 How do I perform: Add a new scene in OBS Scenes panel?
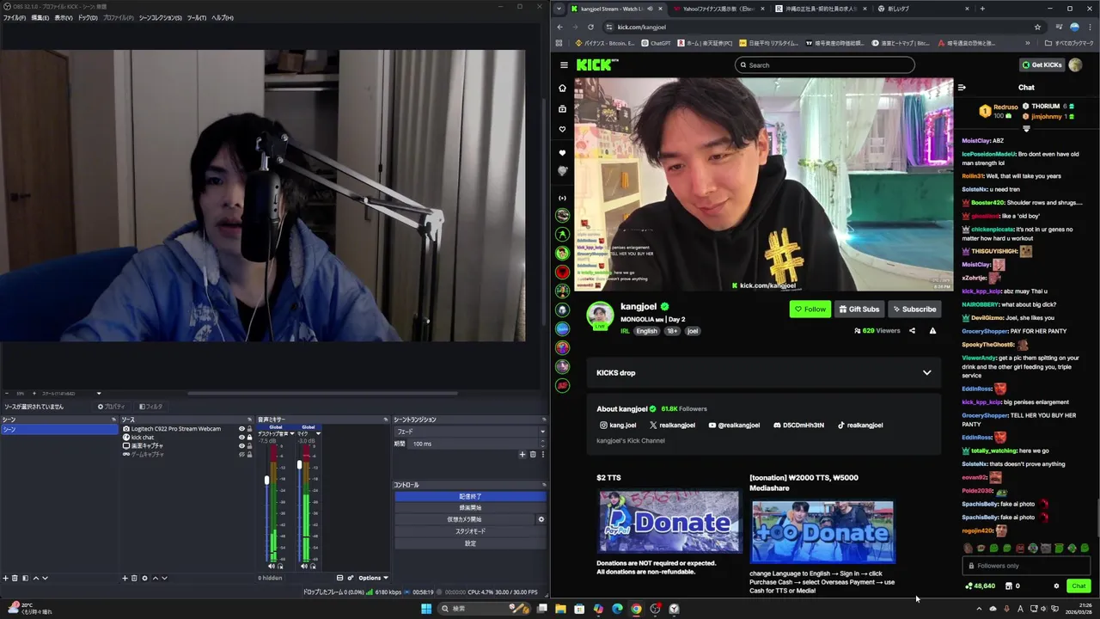click(4, 578)
